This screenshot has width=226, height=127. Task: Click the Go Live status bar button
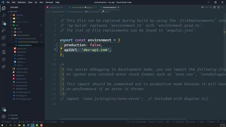click(x=190, y=122)
